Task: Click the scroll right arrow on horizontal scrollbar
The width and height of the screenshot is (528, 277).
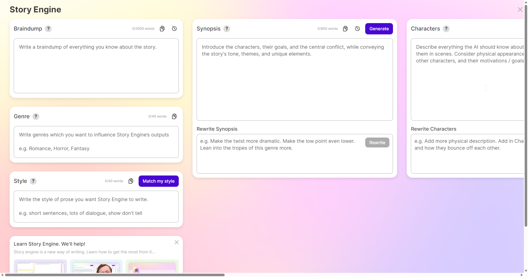Action: (521, 275)
